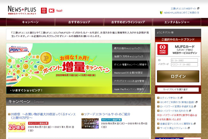
Task: Click the green-yellow beginner mark icon
Action: point(161,13)
